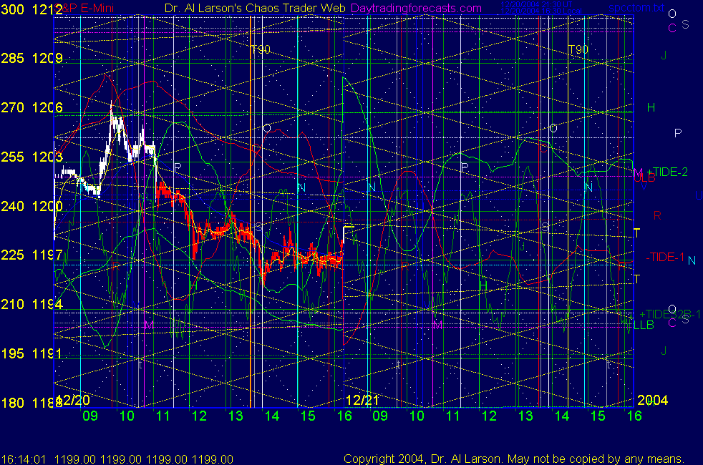Click the S&P E-Mini label
This screenshot has height=465, width=703.
click(85, 8)
